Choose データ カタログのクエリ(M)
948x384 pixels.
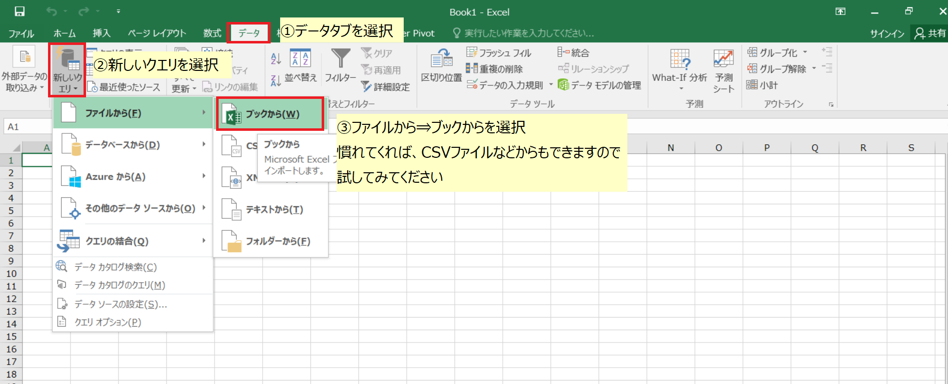[x=133, y=285]
